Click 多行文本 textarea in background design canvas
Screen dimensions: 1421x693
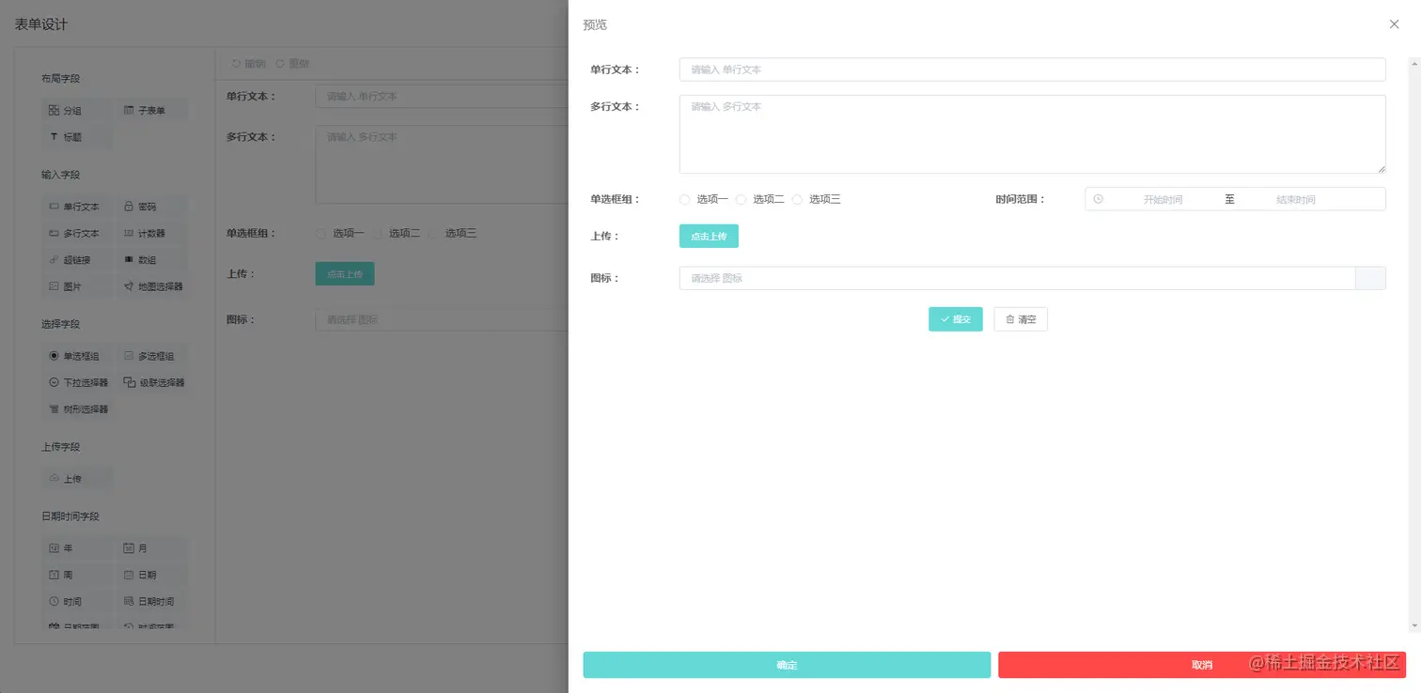tap(442, 164)
